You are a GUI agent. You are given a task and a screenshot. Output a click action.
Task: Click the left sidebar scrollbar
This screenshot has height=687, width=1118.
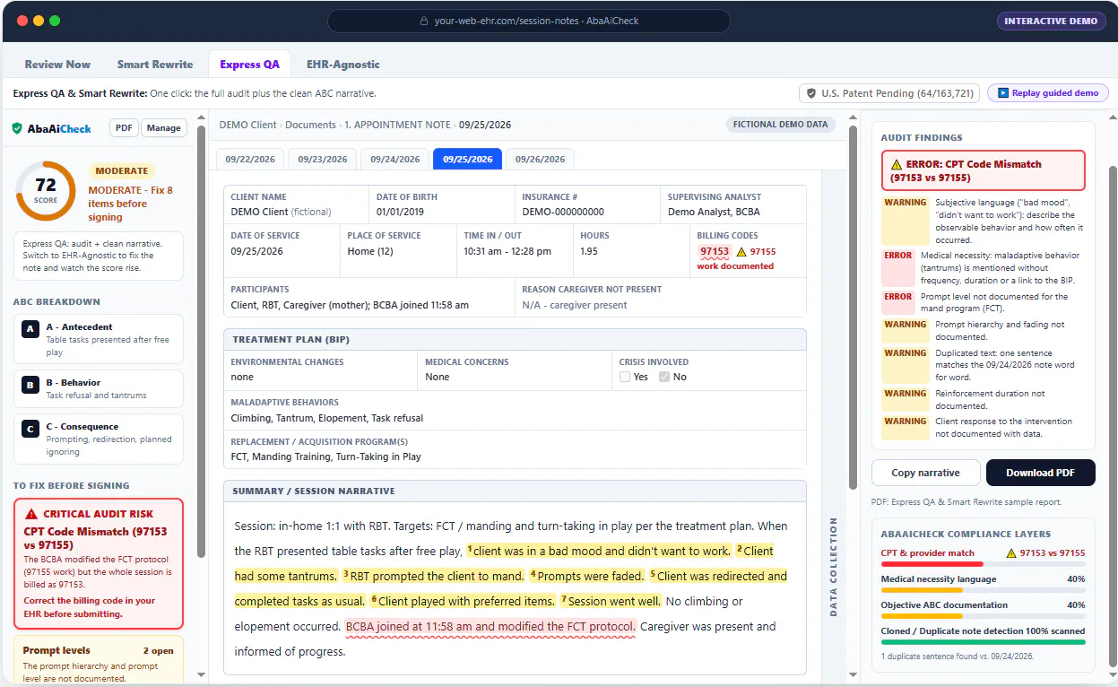(x=202, y=341)
